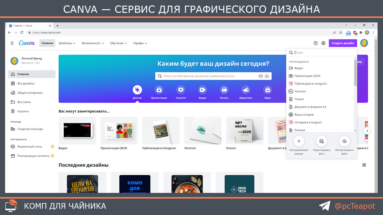Click the browser address bar
This screenshot has height=215, width=383.
(180, 33)
